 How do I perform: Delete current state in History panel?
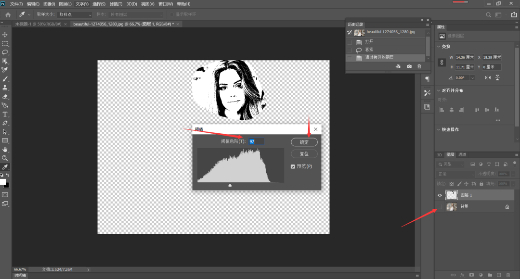[419, 66]
